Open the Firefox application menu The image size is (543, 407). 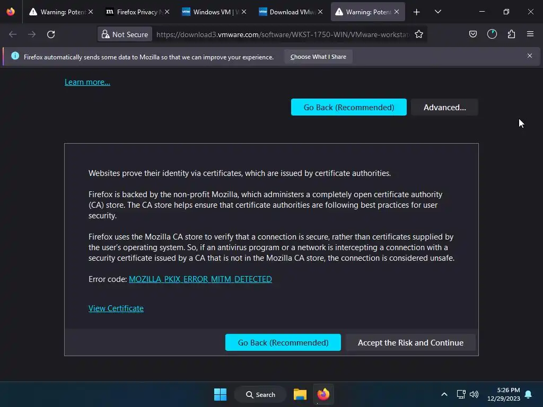tap(530, 34)
